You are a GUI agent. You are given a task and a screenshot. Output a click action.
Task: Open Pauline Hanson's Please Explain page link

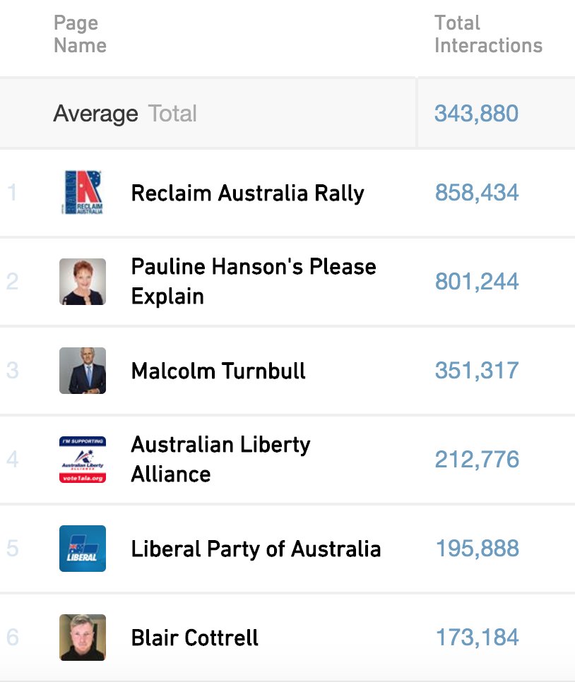(x=254, y=282)
